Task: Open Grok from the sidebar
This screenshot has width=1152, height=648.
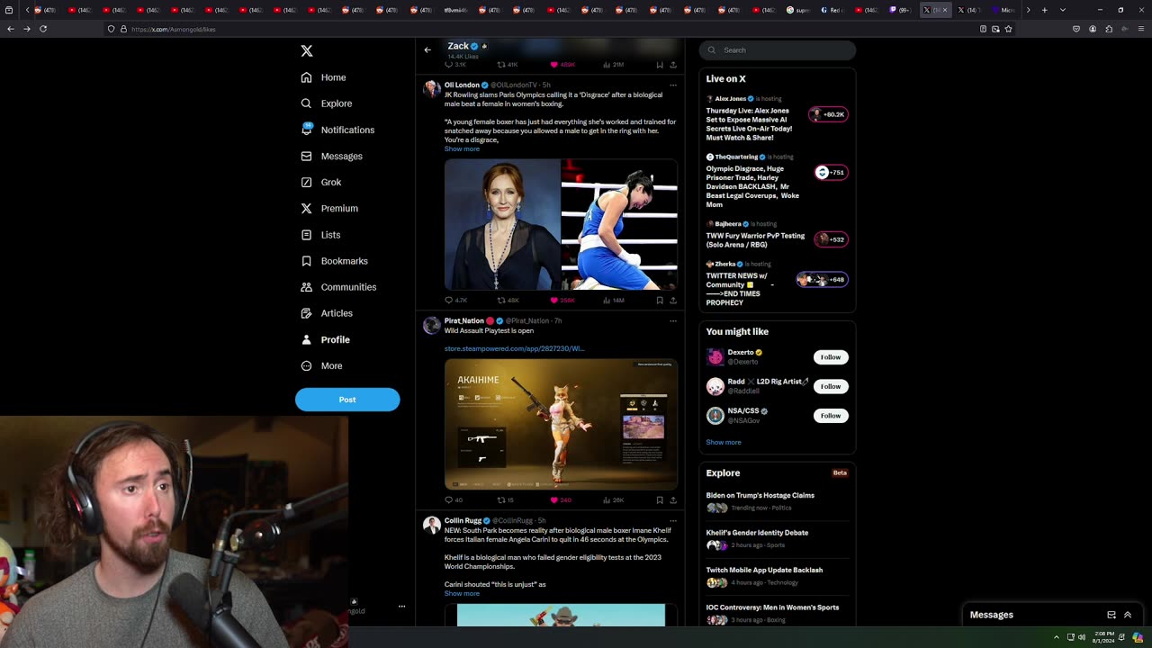Action: click(321, 182)
